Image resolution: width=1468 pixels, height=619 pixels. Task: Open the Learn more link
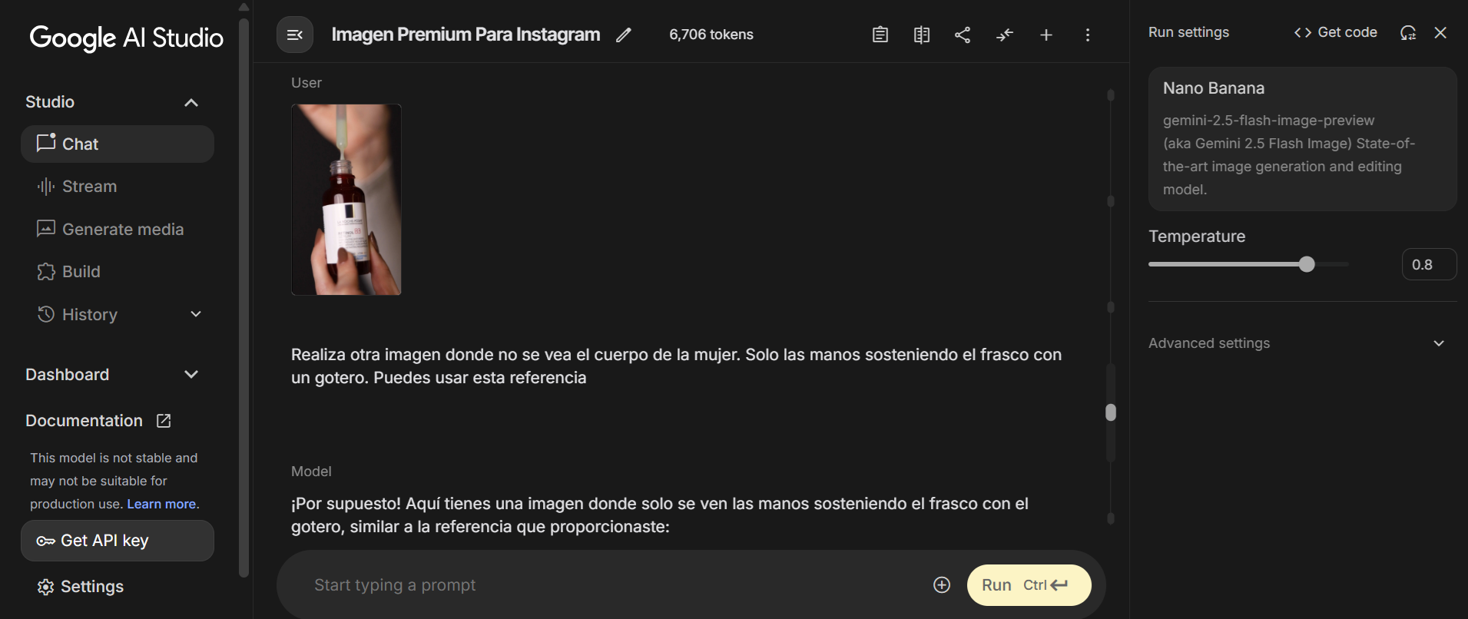(x=161, y=504)
